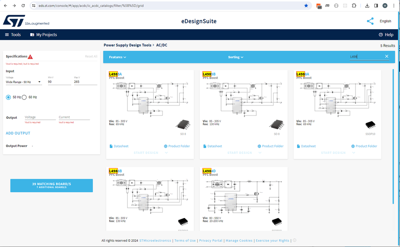Click the SO 8 package image of L4985A
Image resolution: width=400 pixels, height=247 pixels.
click(x=183, y=125)
